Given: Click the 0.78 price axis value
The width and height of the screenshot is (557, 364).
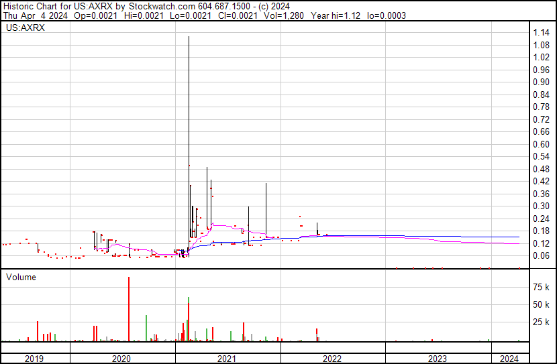Looking at the screenshot, I should [542, 107].
